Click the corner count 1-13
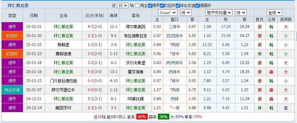This screenshot has width=297, height=123. tap(114, 54)
